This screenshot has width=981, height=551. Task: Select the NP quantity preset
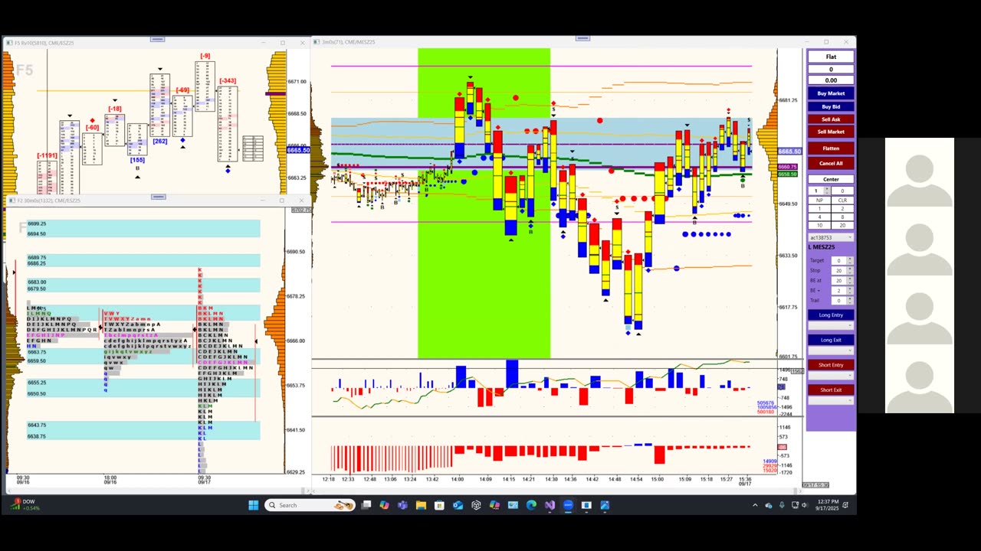819,201
